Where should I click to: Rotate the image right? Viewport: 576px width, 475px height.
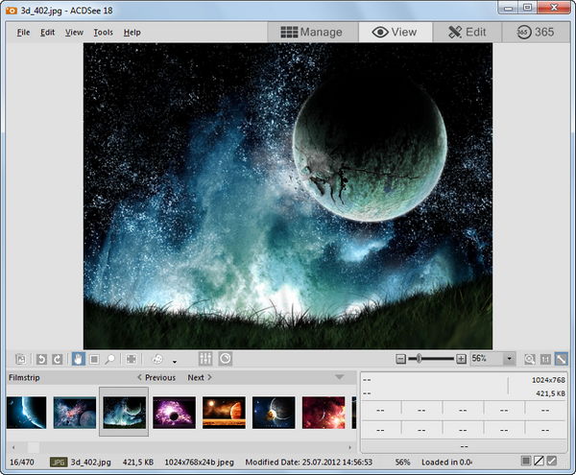coord(57,359)
